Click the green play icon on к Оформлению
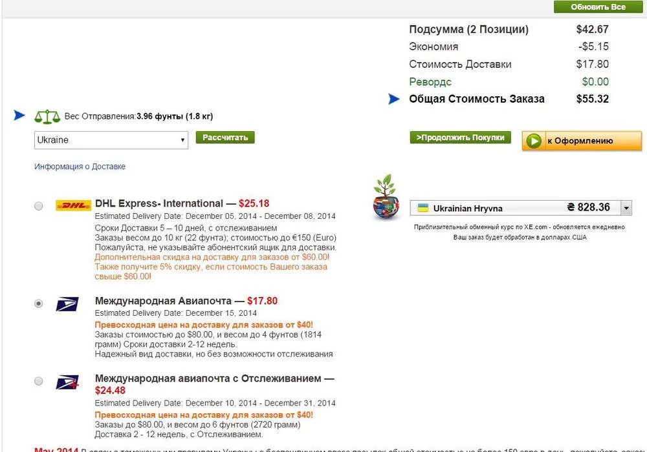 click(x=534, y=141)
